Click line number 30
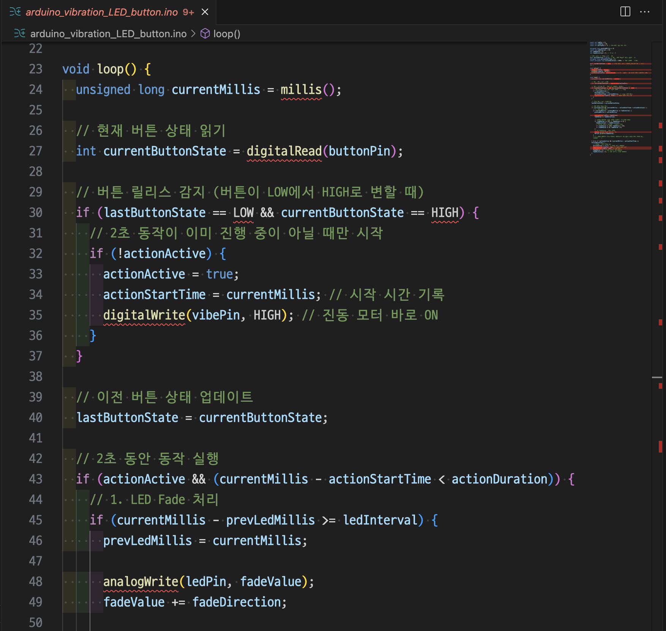Screen dimensions: 666x631 [36, 213]
